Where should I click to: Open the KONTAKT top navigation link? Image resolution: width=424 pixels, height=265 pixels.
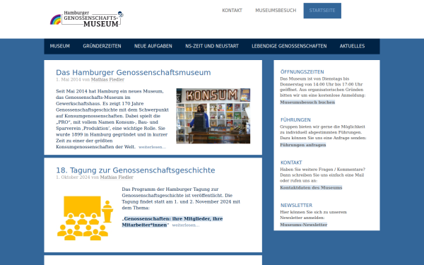[x=232, y=11]
